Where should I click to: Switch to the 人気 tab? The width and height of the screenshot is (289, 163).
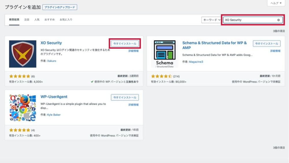(37, 20)
